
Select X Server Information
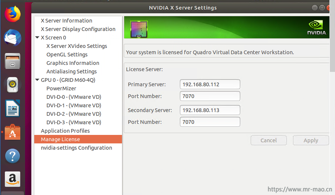pos(66,21)
